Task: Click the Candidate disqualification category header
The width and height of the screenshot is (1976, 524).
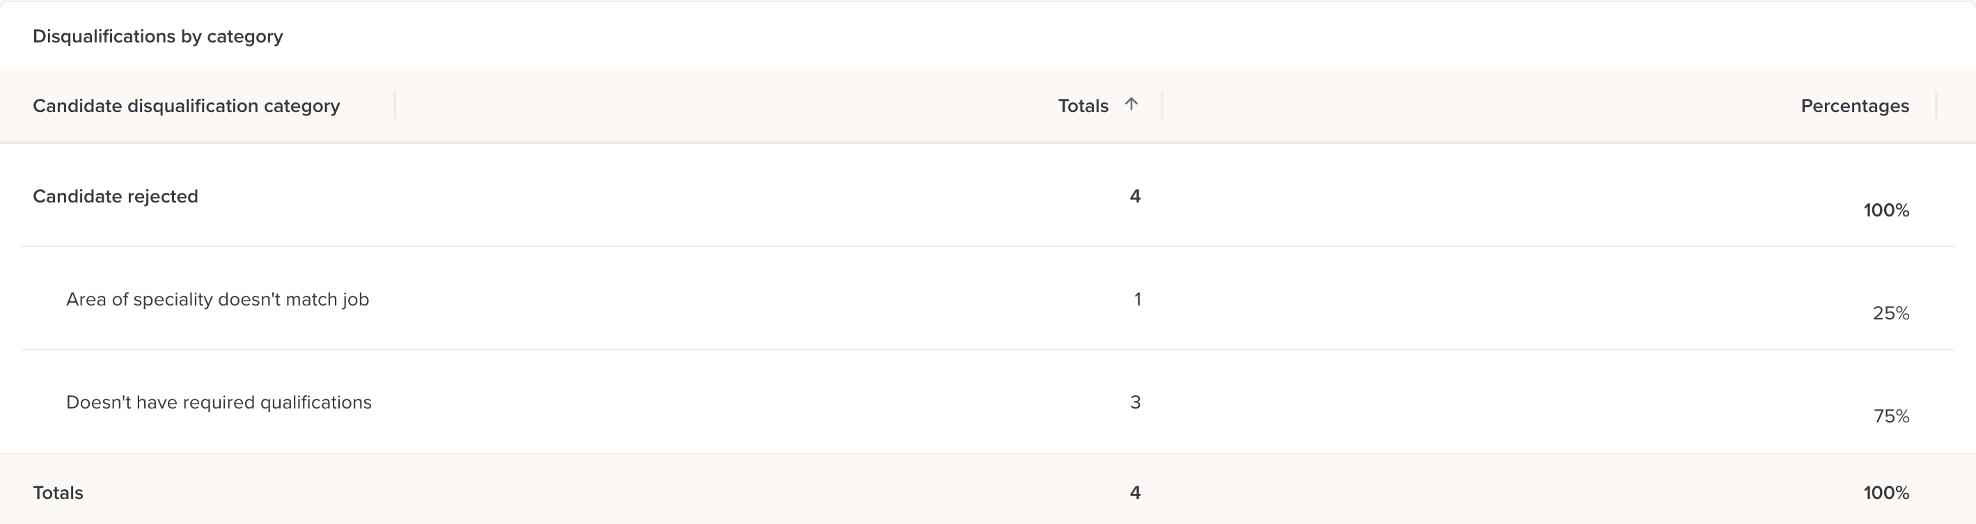Action: [186, 106]
